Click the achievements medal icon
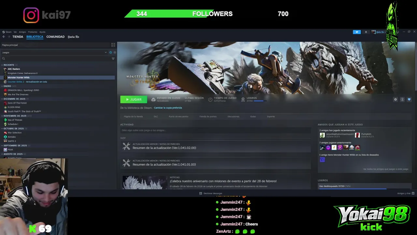The height and width of the screenshot is (235, 417). 243,100
